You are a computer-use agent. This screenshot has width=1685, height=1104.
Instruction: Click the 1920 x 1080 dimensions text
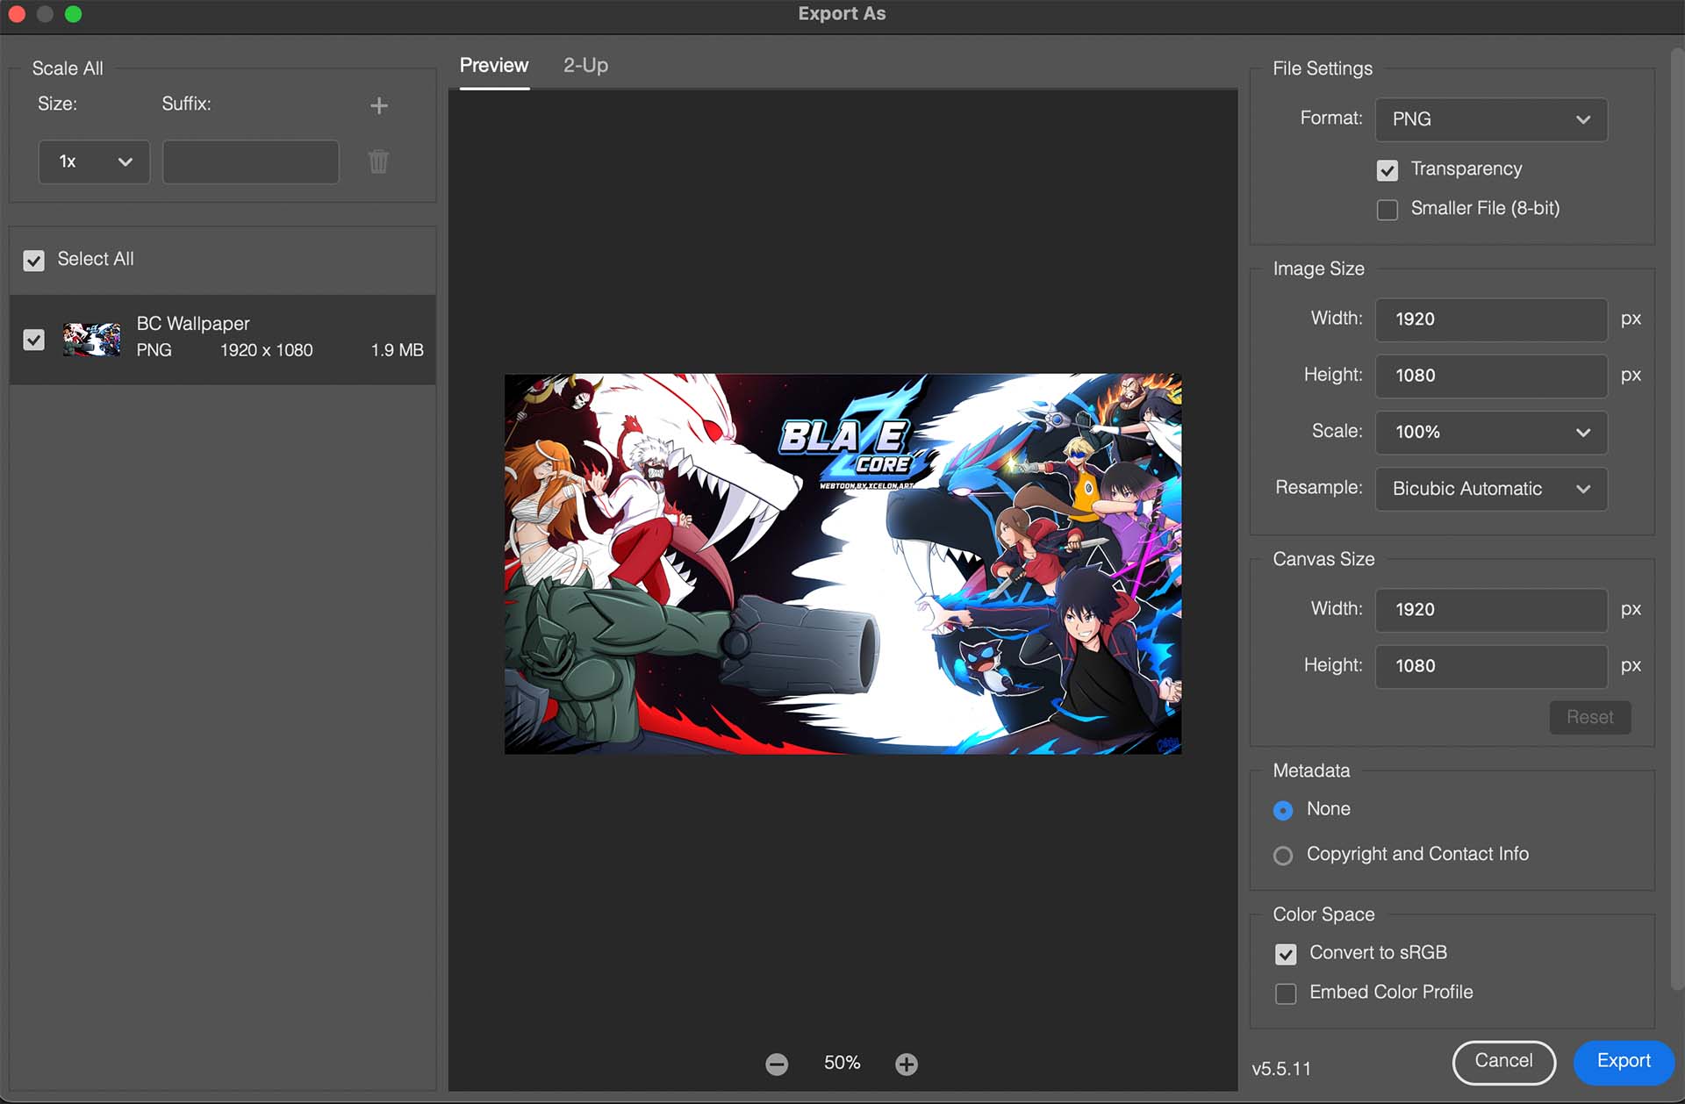[x=266, y=350]
